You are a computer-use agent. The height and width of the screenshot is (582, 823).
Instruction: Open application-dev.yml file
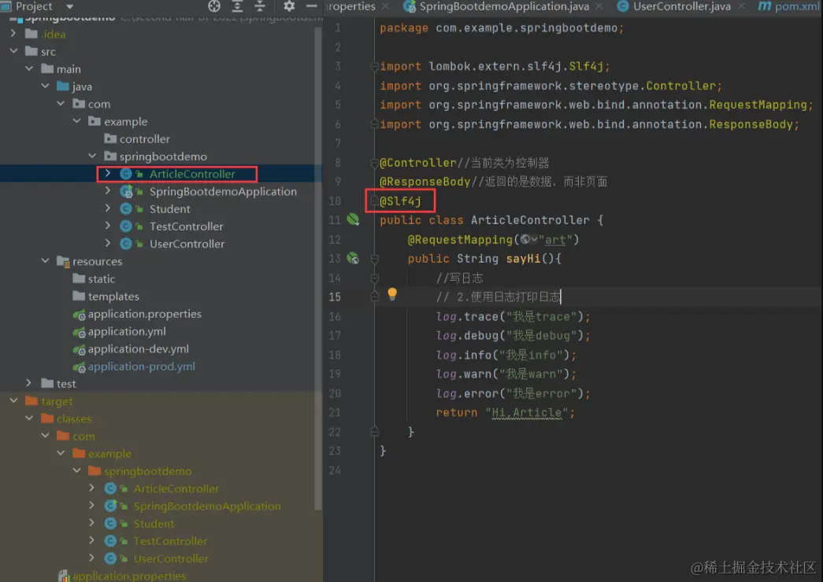(x=138, y=348)
